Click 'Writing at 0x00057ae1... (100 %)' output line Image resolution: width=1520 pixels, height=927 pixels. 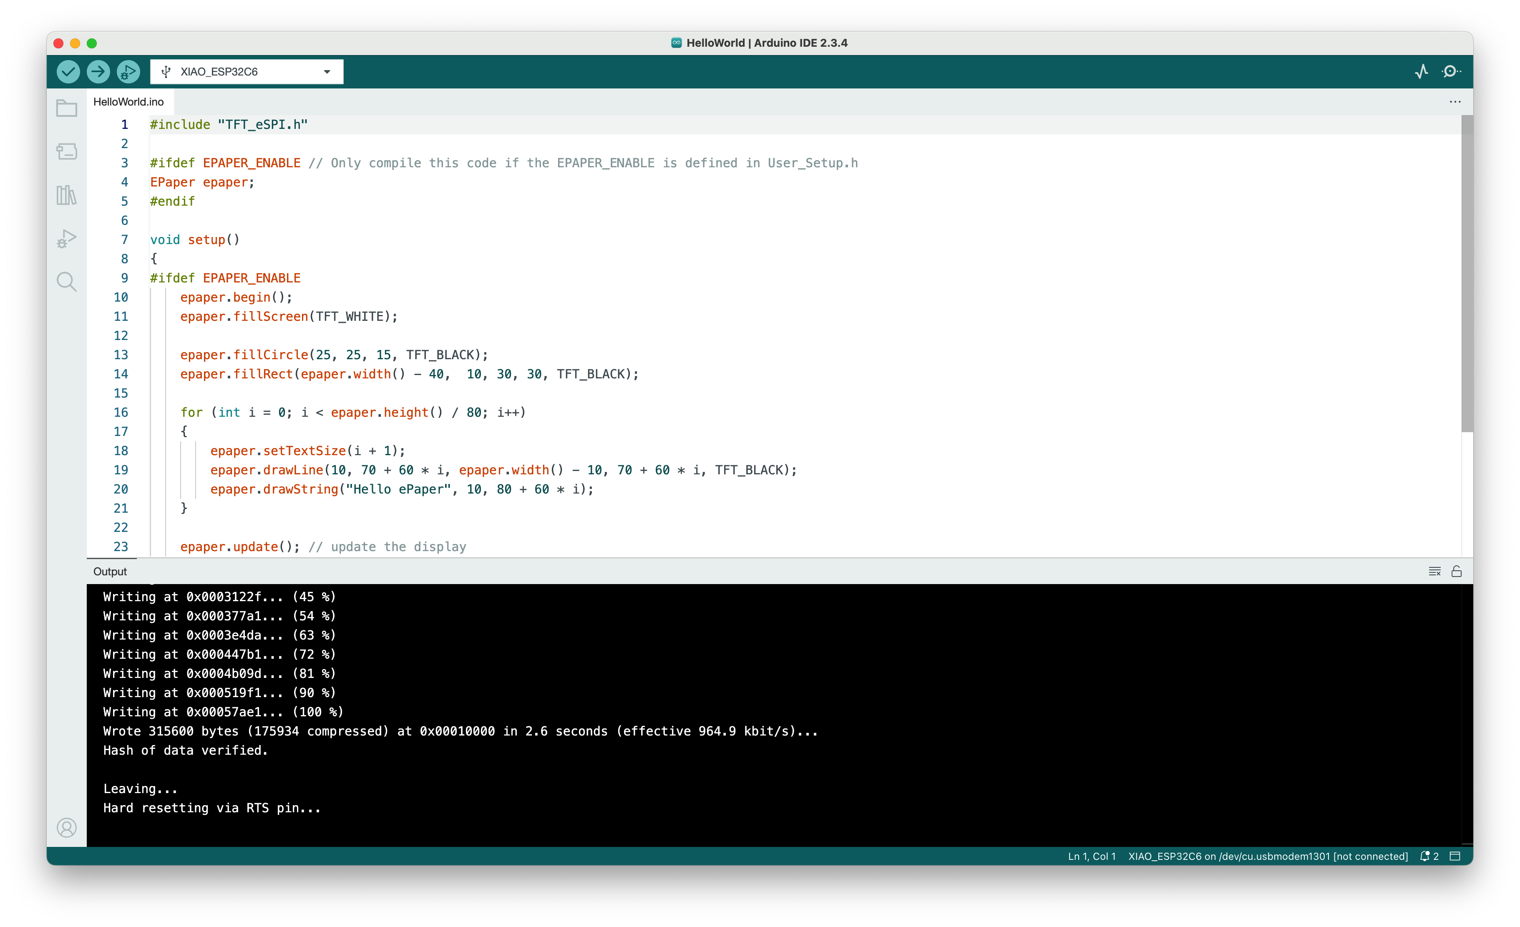[x=223, y=712]
